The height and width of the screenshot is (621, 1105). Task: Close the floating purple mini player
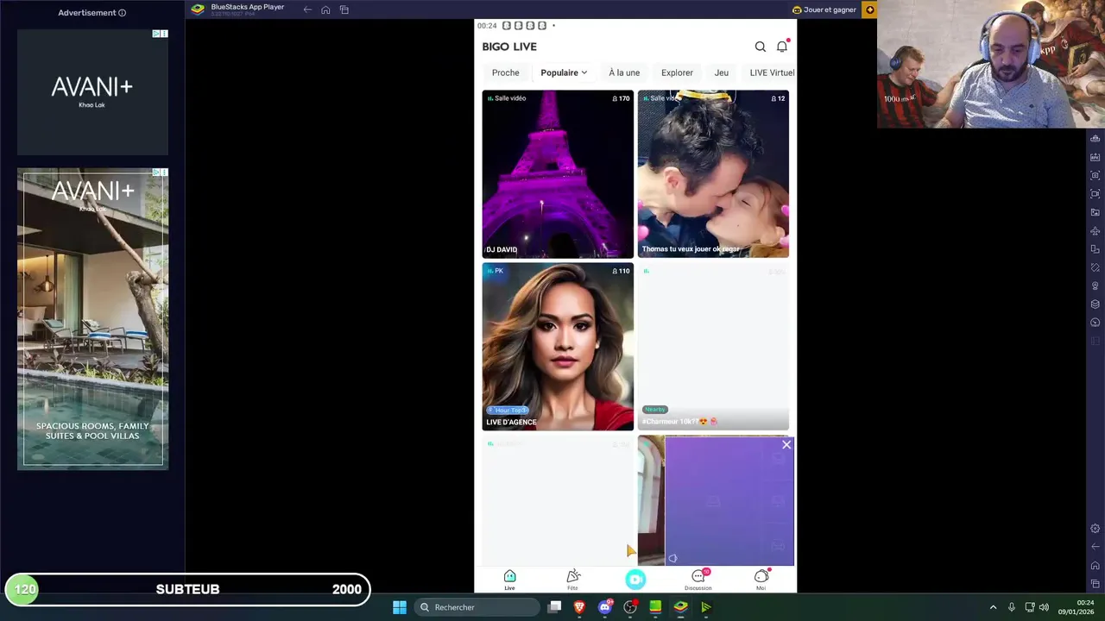(786, 445)
